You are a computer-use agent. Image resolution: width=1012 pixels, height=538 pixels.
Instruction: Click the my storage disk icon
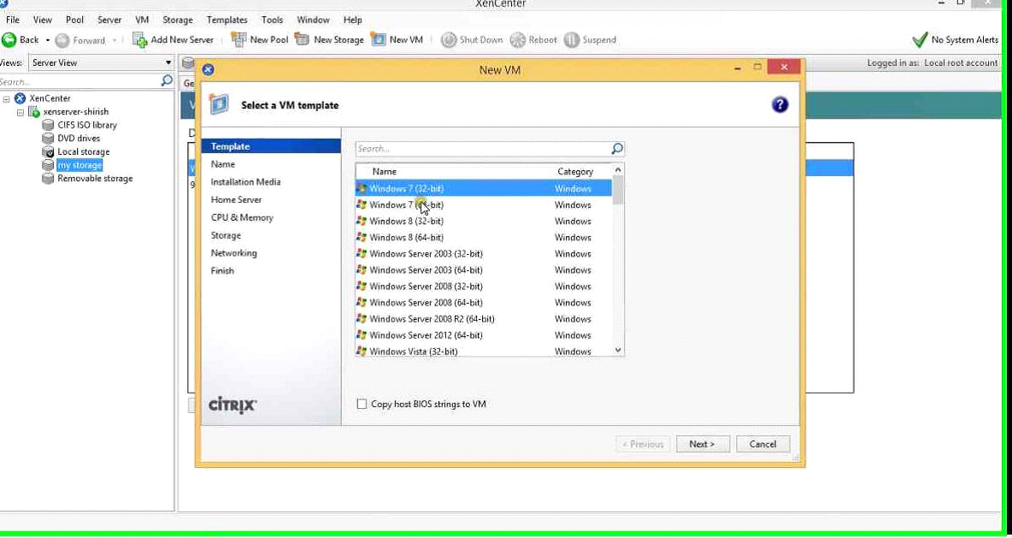48,165
